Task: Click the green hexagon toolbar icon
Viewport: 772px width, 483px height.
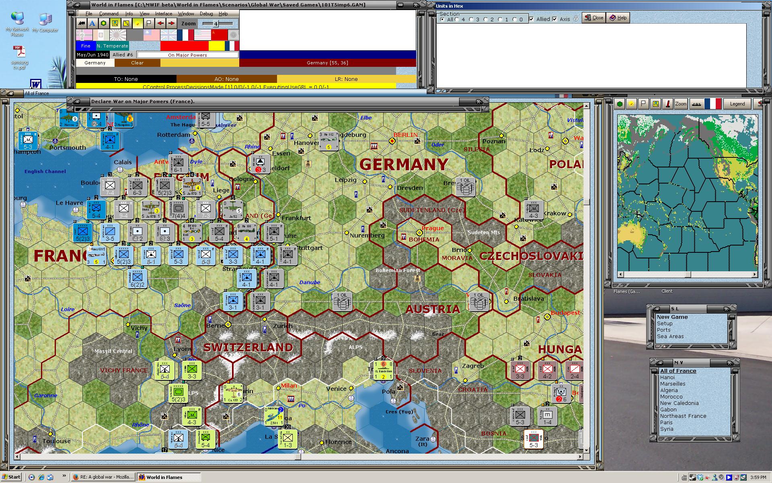Action: (x=104, y=23)
